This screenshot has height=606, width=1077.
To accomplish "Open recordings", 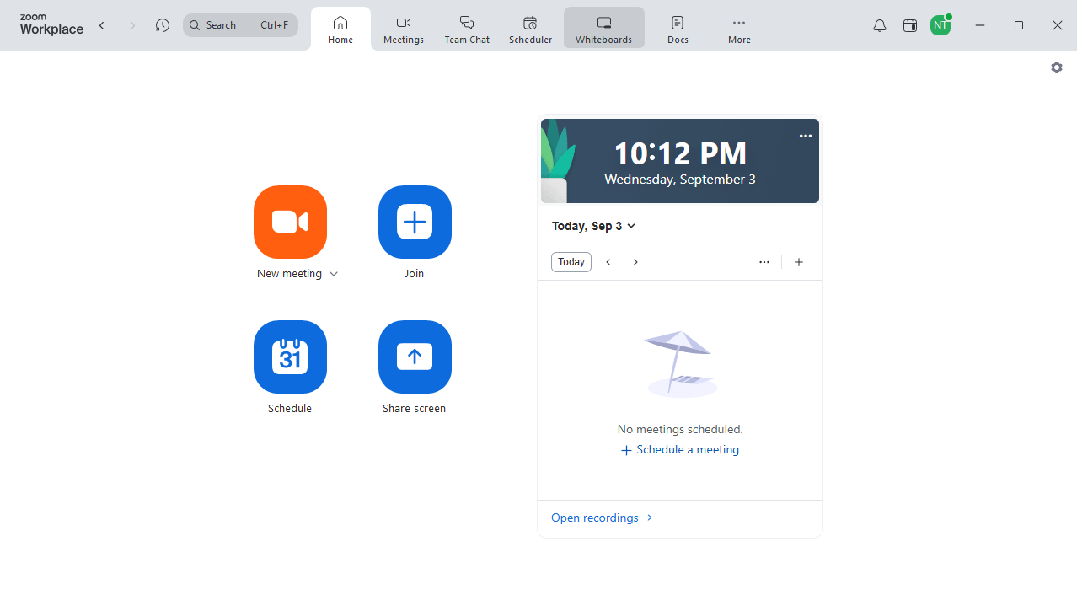I will (x=595, y=518).
